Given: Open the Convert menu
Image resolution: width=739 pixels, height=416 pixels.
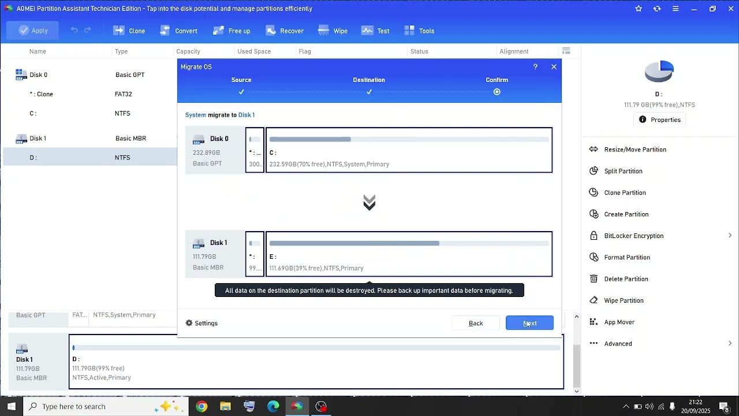Looking at the screenshot, I should pos(178,31).
